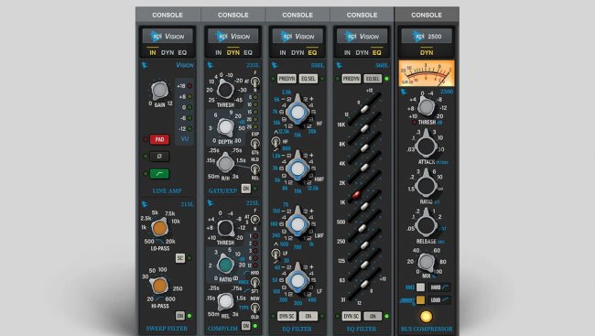Click the MIX knob on 2500 compressor
595x336 pixels.
click(427, 262)
